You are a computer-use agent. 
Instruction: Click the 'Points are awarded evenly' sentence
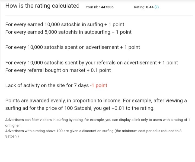point(63,101)
